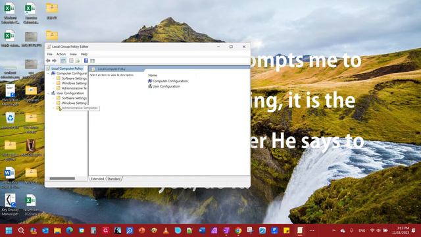Screen dimensions: 421x237
Task: Expand Software Settings under User Configuration
Action: pos(53,98)
